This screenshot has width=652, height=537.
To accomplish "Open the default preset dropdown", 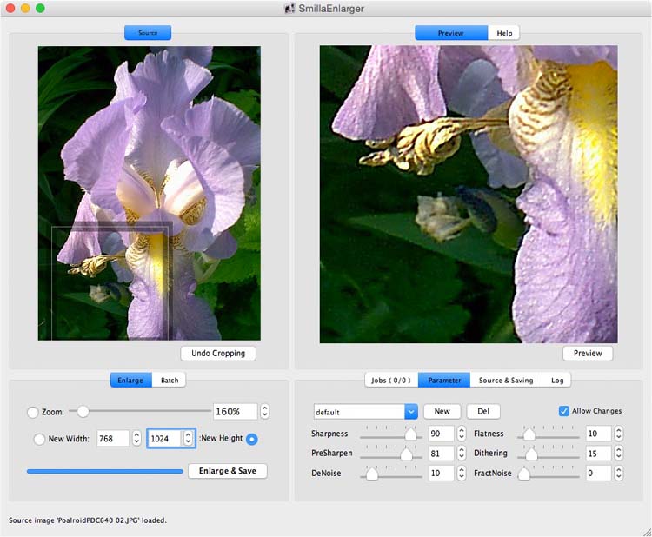I will point(410,412).
